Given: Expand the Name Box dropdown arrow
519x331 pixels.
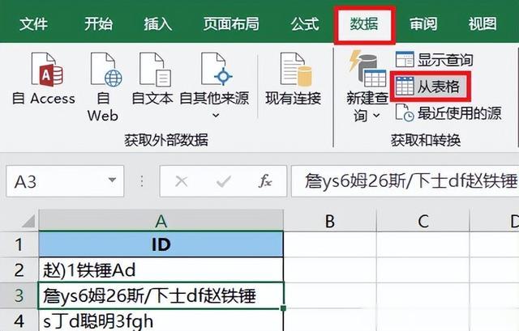Looking at the screenshot, I should [x=112, y=180].
